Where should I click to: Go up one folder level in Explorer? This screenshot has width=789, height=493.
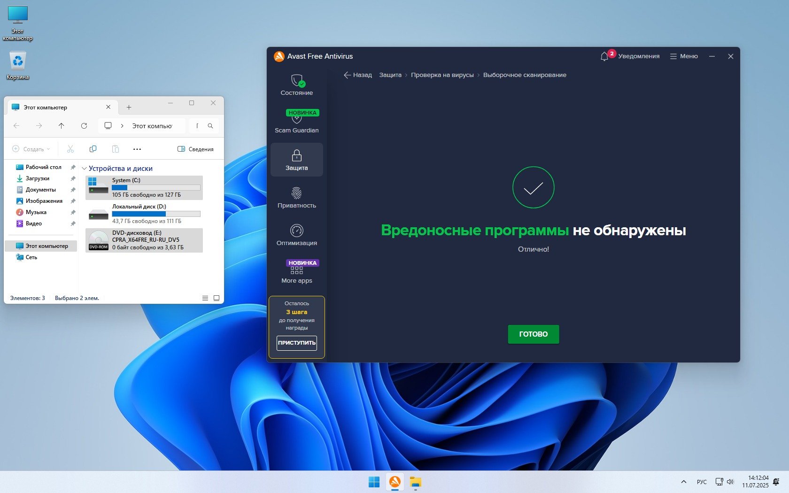[62, 126]
